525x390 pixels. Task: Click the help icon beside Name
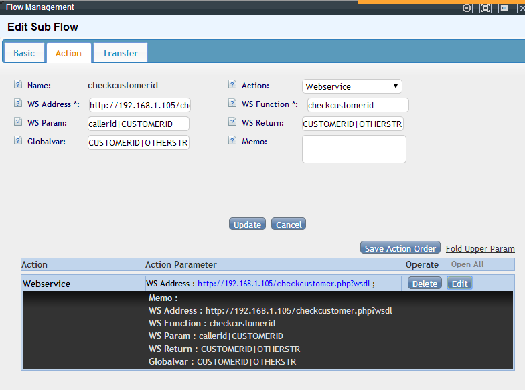click(x=18, y=85)
